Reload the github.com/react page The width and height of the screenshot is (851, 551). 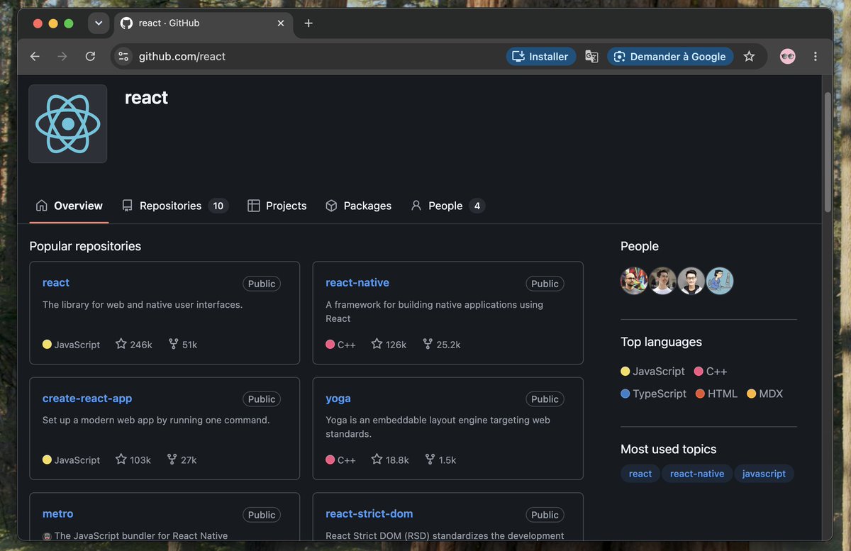pos(90,57)
